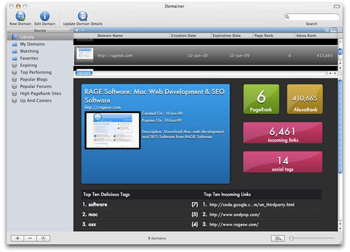
Task: Click the 'Created On: 10-Jun-00' text
Action: click(x=162, y=113)
